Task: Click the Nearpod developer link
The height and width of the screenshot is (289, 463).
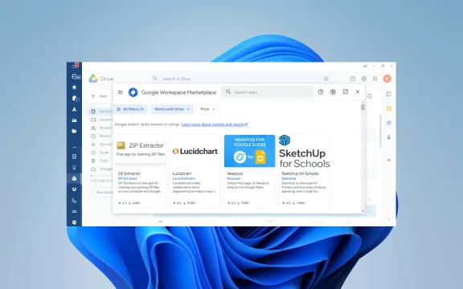Action: coord(234,178)
